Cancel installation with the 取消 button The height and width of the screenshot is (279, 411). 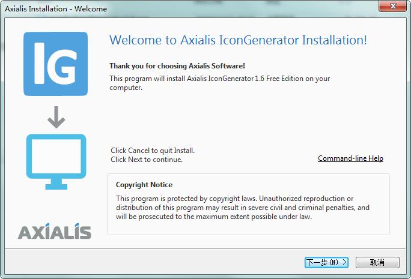[x=377, y=262]
